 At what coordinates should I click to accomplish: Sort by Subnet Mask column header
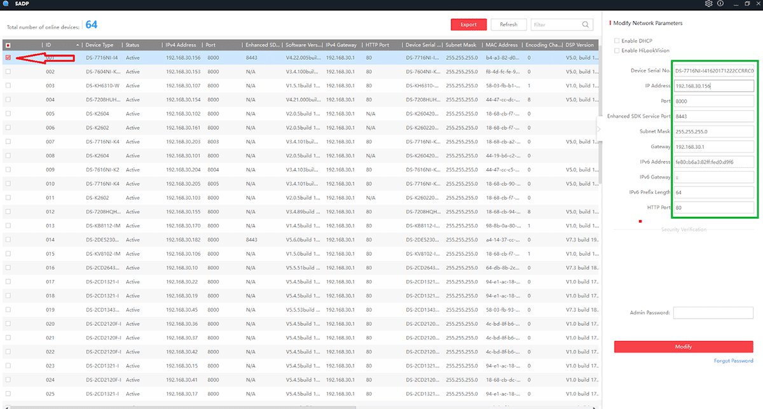point(461,45)
